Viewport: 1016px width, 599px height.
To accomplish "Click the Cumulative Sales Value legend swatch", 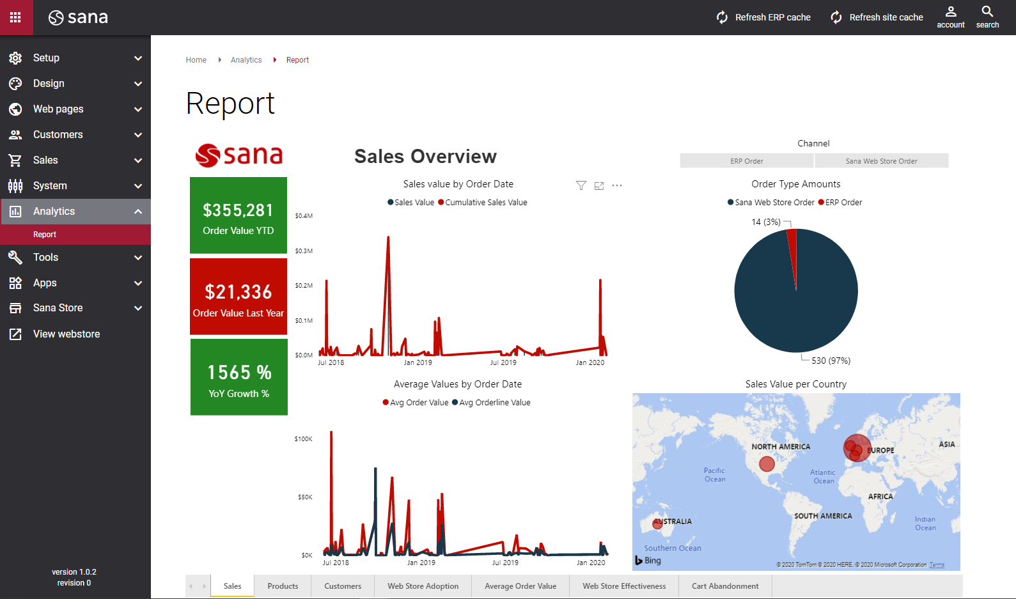I will pyautogui.click(x=441, y=203).
